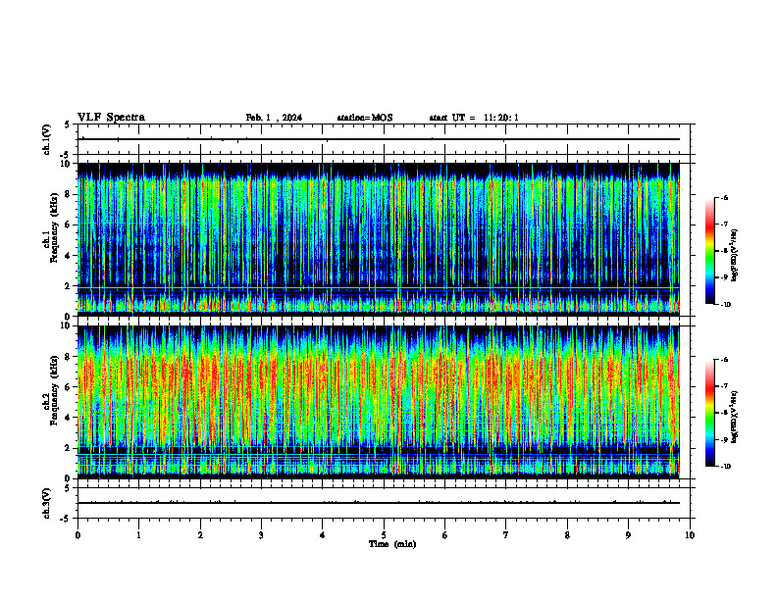The height and width of the screenshot is (600, 777).
Task: Click the 7 minute tick label on time axis
Action: pos(506,535)
